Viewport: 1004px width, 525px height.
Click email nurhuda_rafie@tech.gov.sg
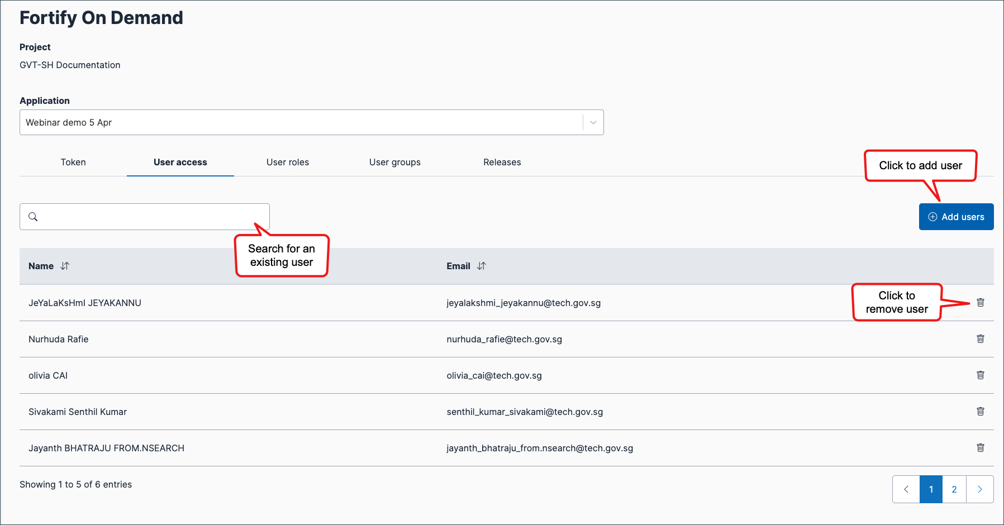[x=504, y=339]
